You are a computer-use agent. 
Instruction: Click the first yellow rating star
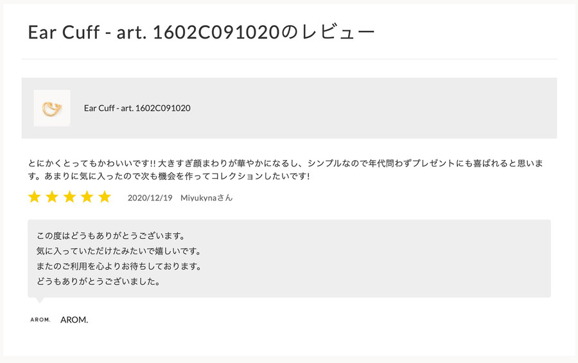tap(34, 197)
